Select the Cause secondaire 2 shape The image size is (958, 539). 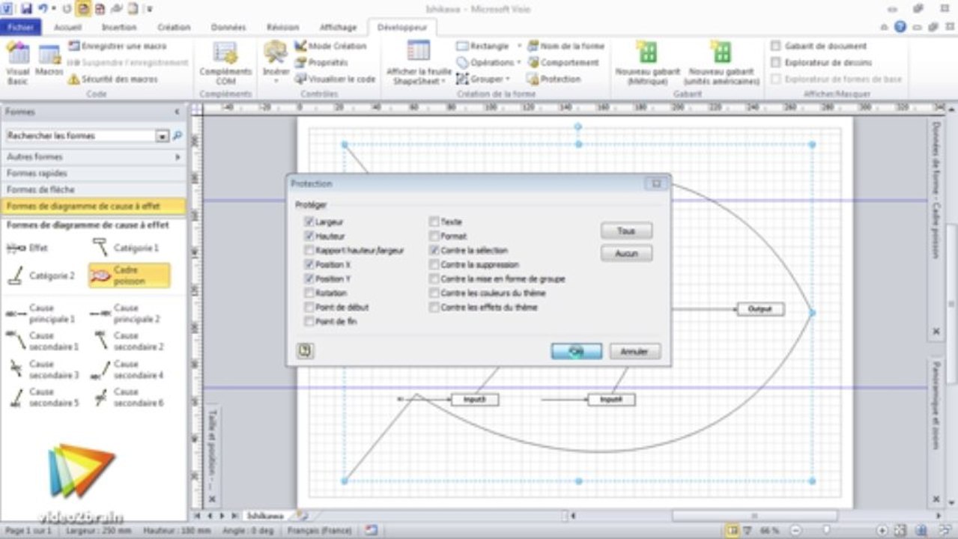(x=127, y=341)
